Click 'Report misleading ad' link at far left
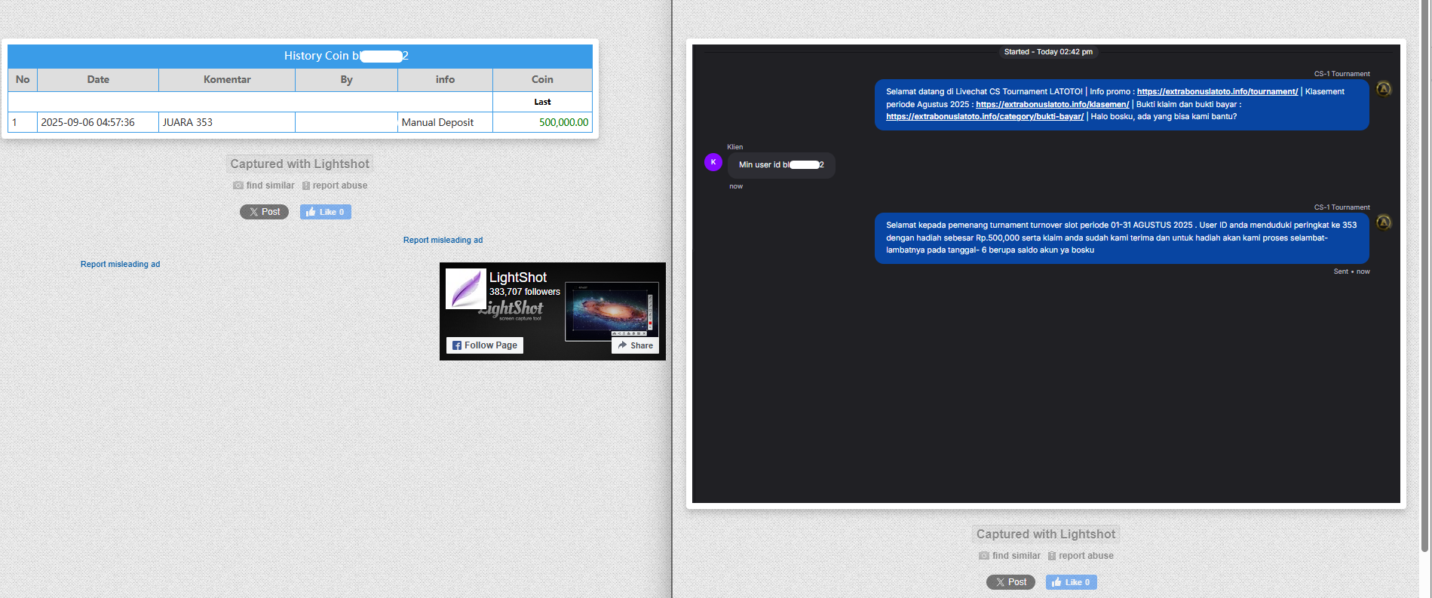The image size is (1432, 598). coord(120,264)
